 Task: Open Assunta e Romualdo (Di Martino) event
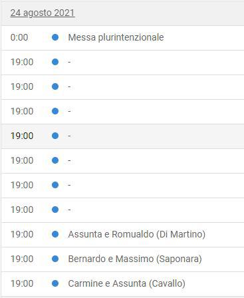pos(137,234)
